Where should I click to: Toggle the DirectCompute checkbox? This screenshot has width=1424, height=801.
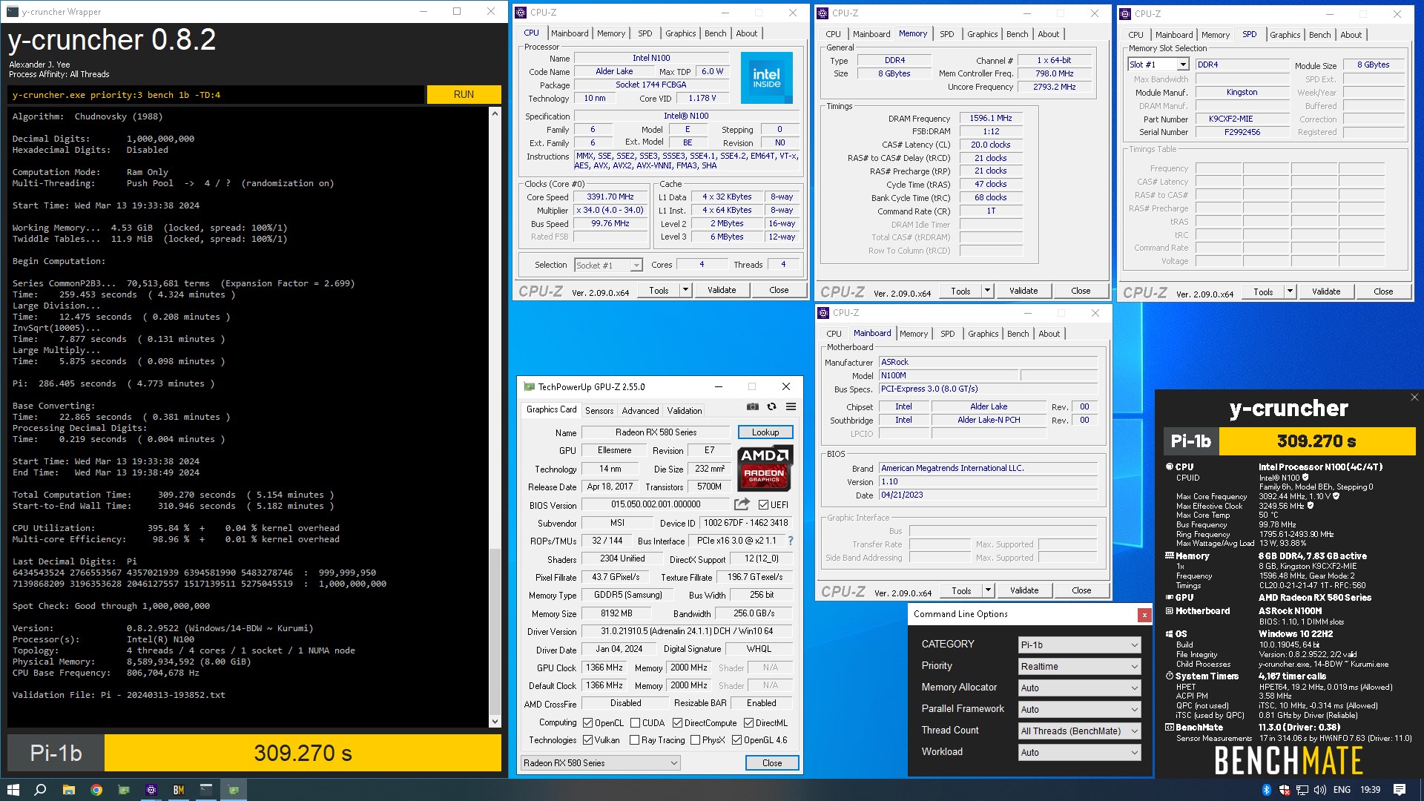tap(677, 723)
